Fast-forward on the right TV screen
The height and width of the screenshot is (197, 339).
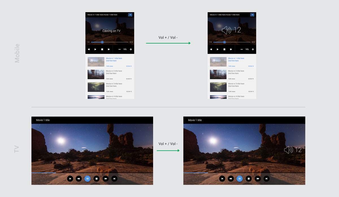tap(258, 179)
